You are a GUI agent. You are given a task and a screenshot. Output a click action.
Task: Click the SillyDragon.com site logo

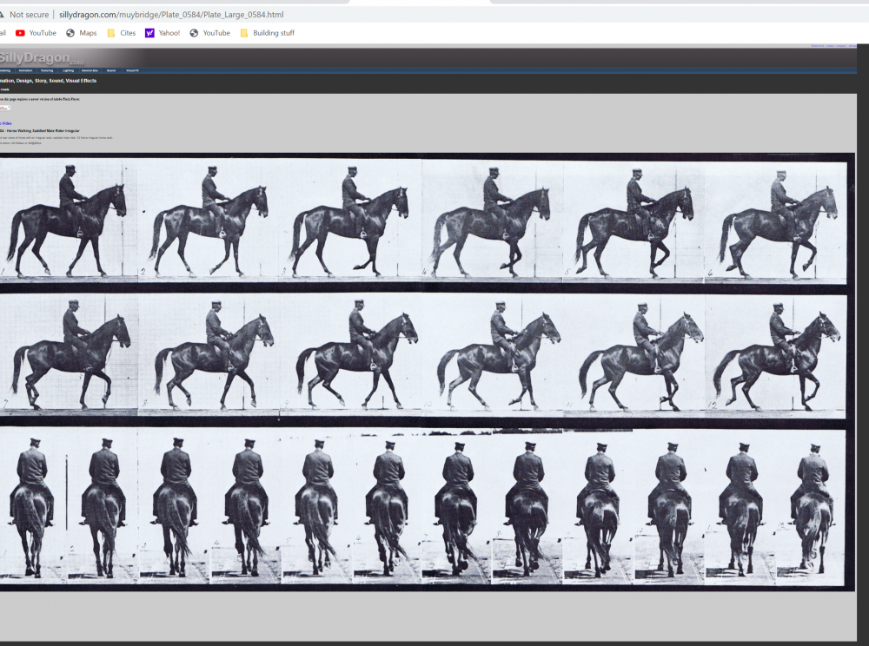pos(41,58)
